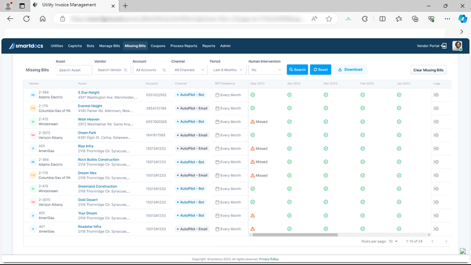Click May 2023 missed warning for Wish Heaven

pyautogui.click(x=259, y=122)
